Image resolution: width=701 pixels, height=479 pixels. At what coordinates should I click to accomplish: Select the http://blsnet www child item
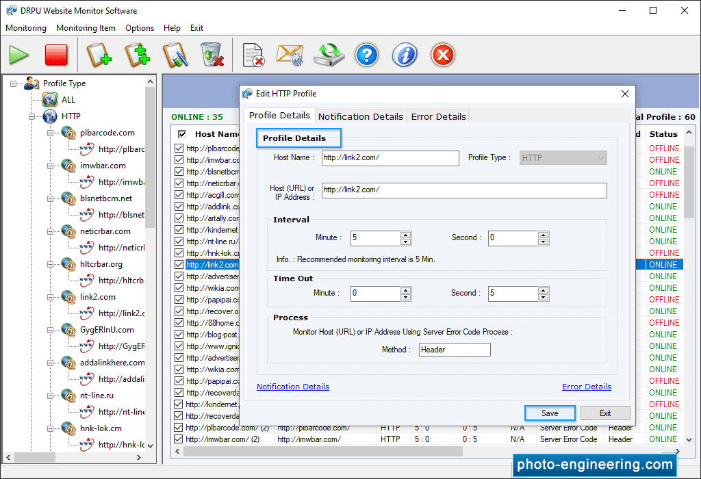(x=121, y=214)
